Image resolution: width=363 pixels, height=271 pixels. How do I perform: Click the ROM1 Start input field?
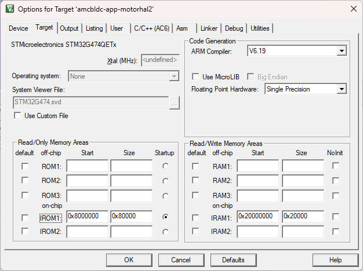[88, 166]
